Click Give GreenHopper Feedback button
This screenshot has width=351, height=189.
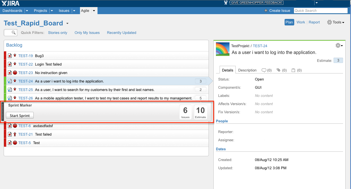256,3
